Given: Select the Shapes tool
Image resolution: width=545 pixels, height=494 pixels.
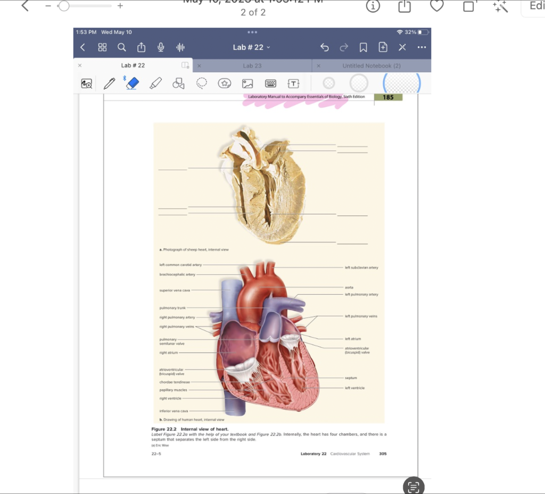Looking at the screenshot, I should [x=178, y=83].
